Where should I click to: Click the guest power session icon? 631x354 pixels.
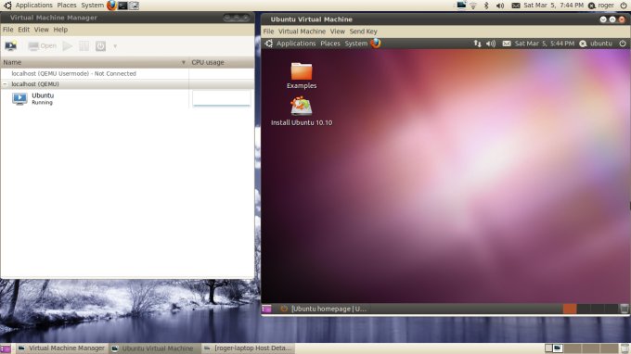coord(623,44)
